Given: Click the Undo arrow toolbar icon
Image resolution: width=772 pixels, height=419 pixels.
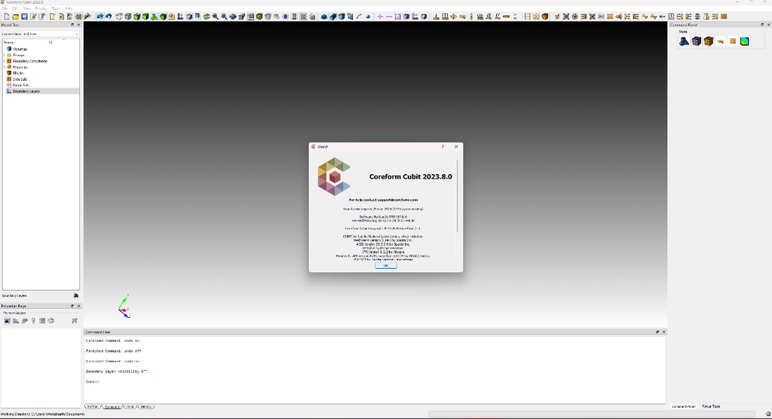Looking at the screenshot, I should click(x=109, y=17).
